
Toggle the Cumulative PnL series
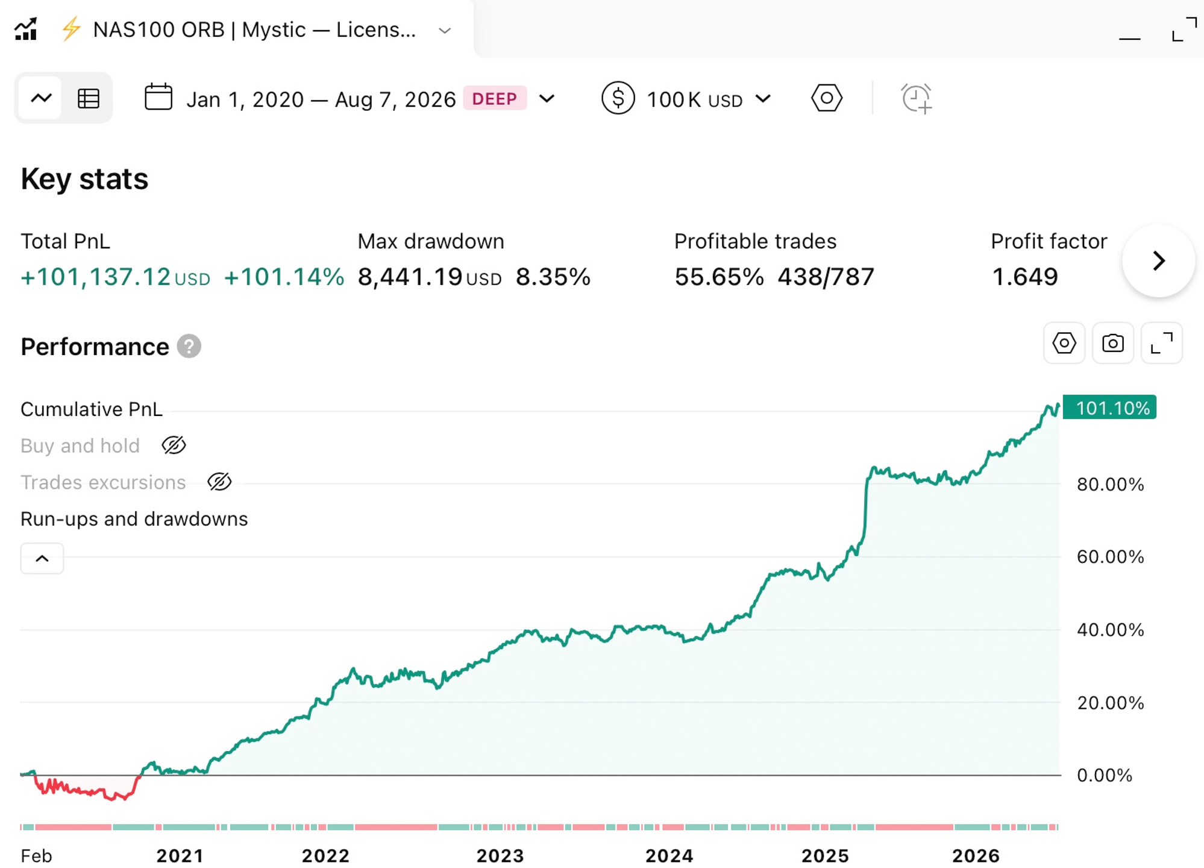point(92,409)
